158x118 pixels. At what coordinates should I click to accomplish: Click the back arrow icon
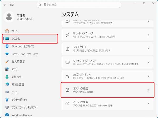[5, 5]
